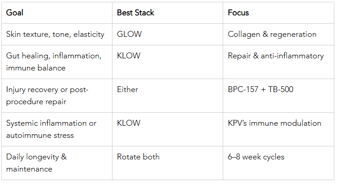Click the '6–8 week cycles' cell
Image resolution: width=337 pixels, height=185 pixels.
256,157
